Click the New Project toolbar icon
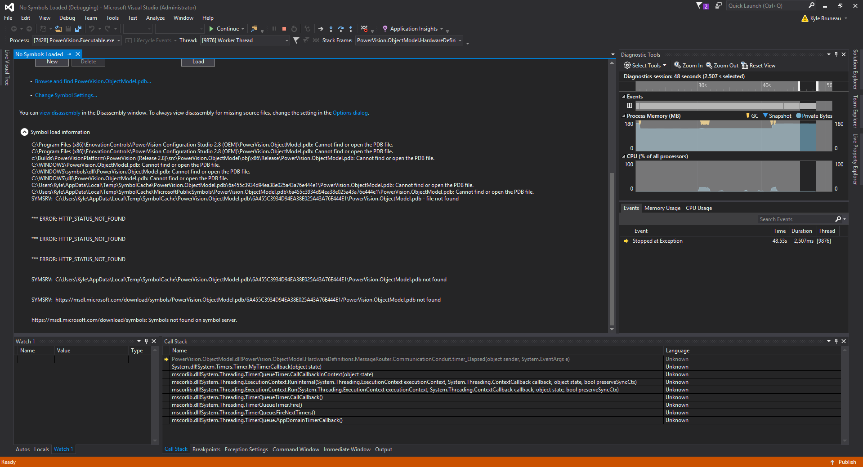The height and width of the screenshot is (467, 863). click(x=43, y=29)
